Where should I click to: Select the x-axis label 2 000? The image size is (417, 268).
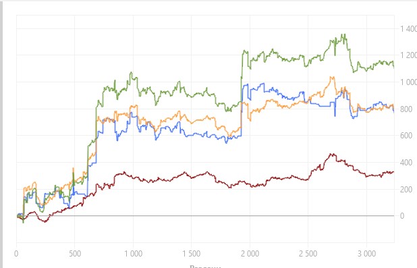pyautogui.click(x=250, y=253)
